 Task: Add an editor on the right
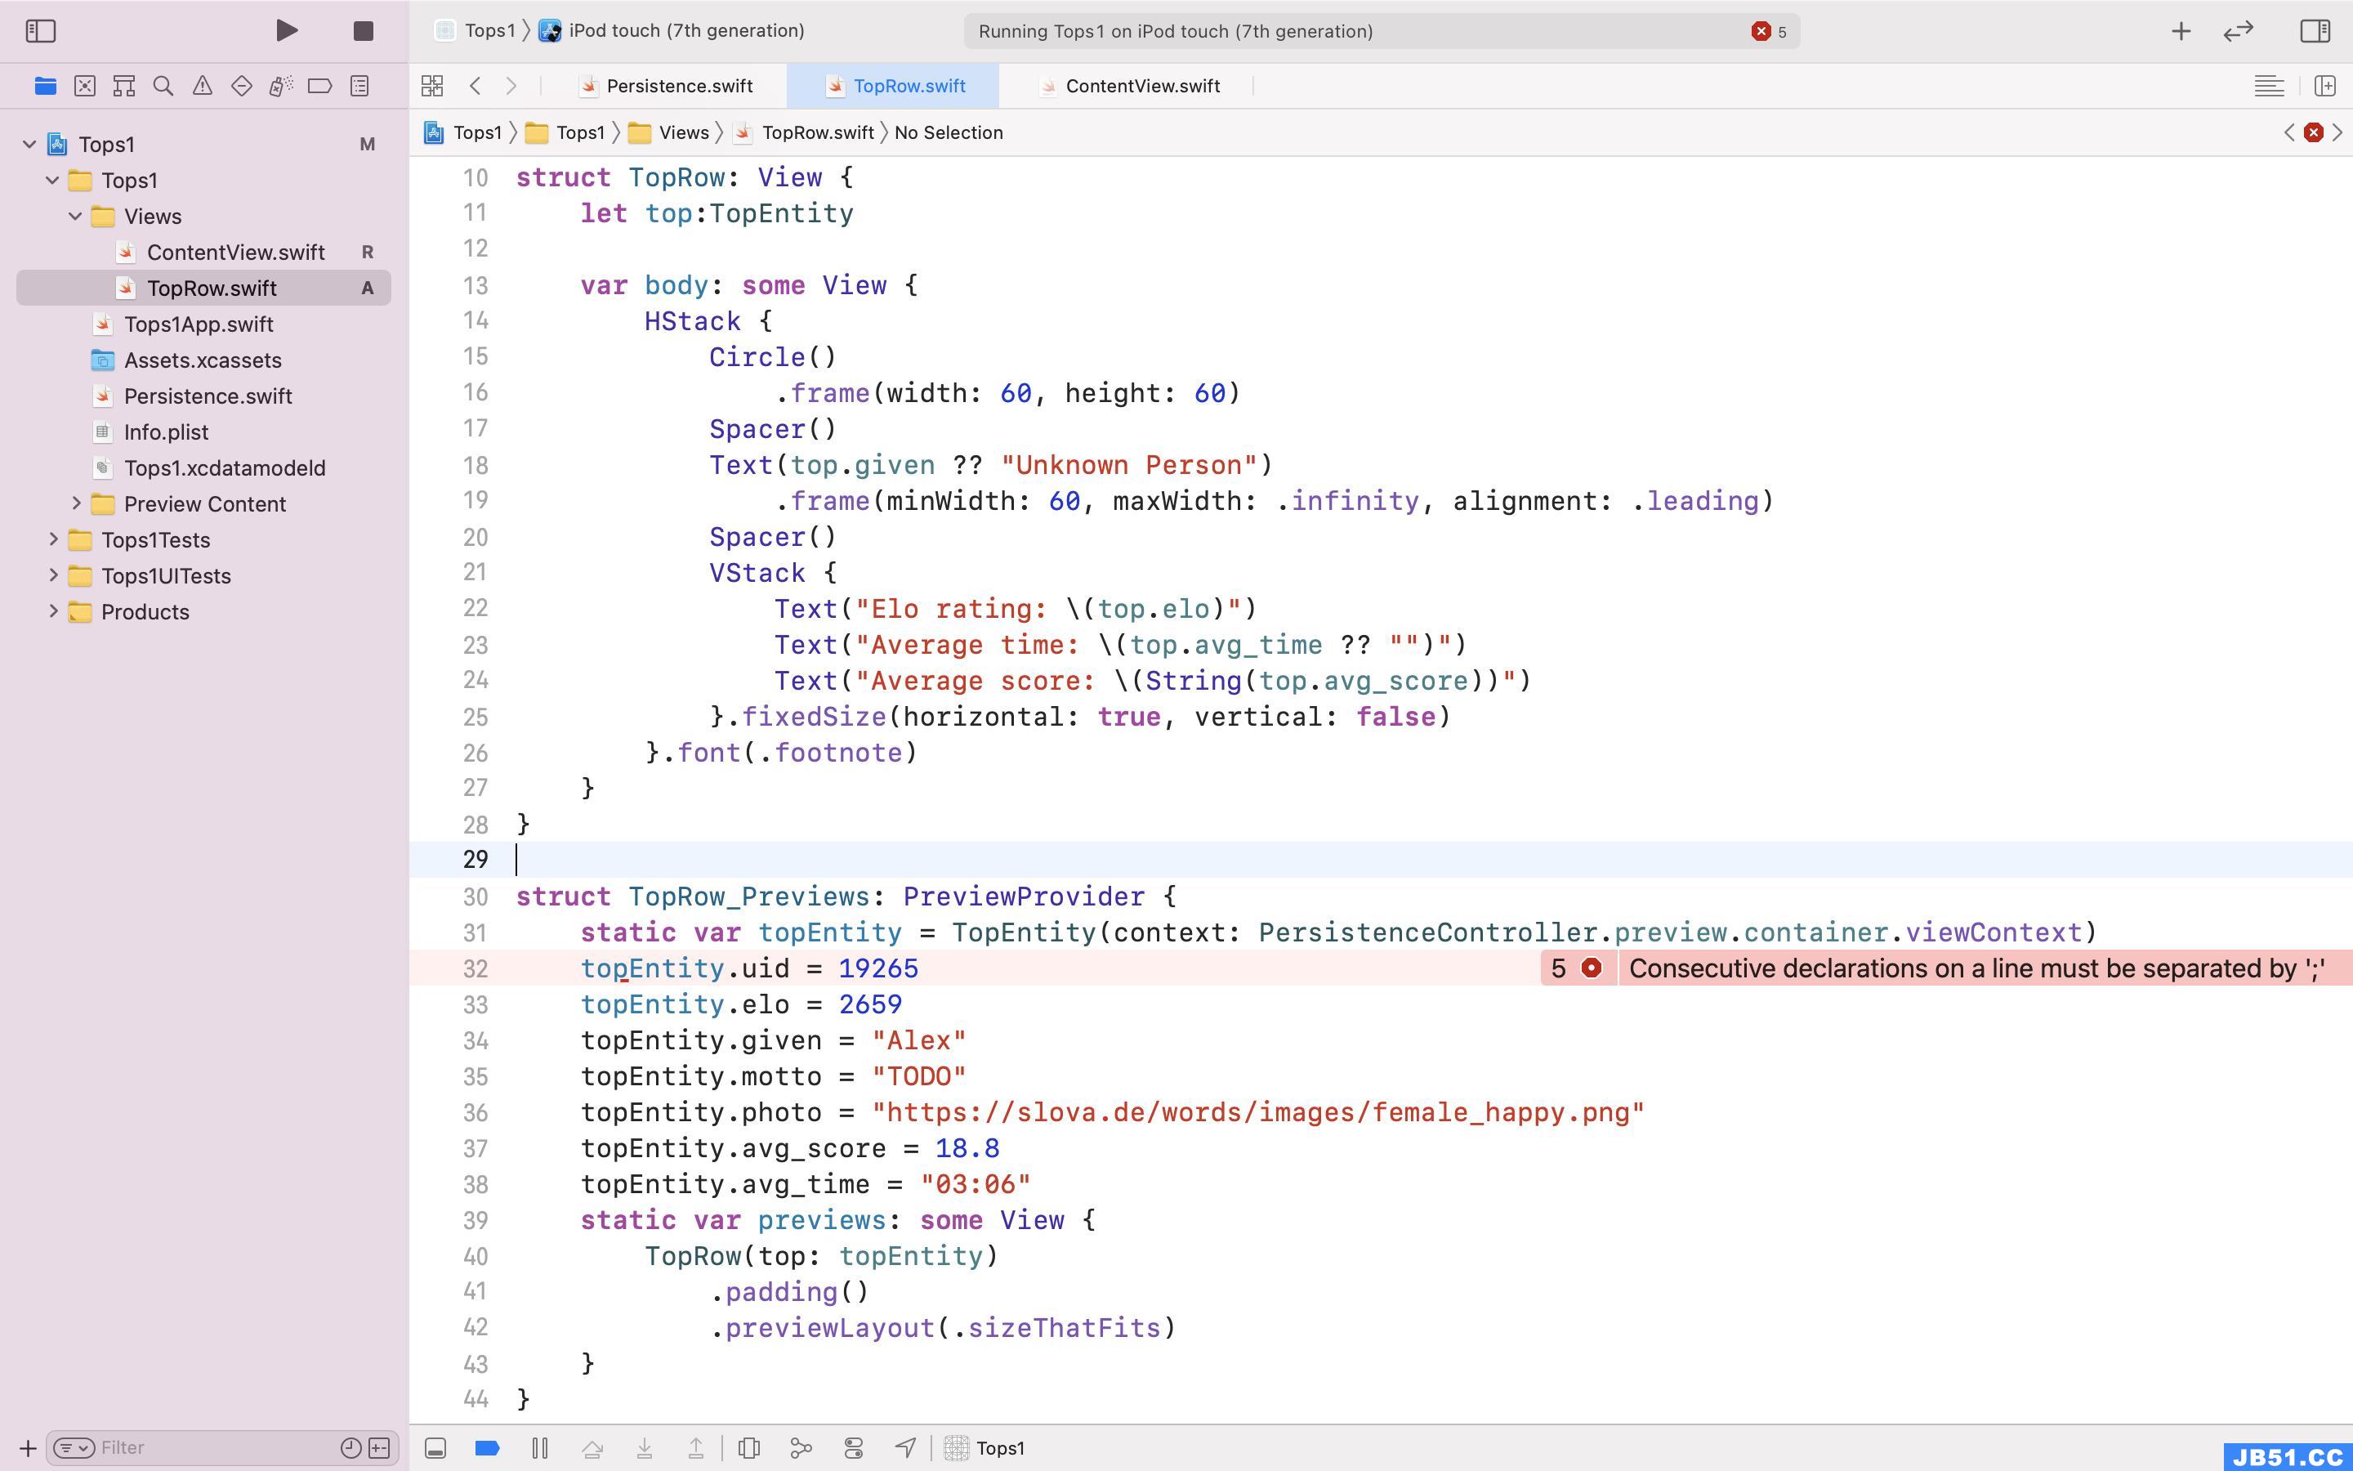2326,86
